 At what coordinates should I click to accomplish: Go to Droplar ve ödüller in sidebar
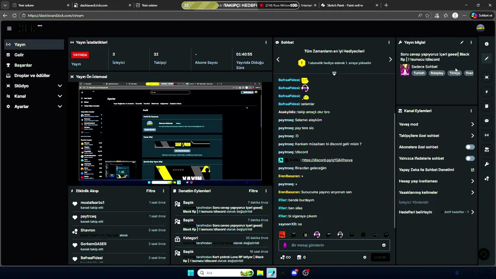click(x=34, y=76)
